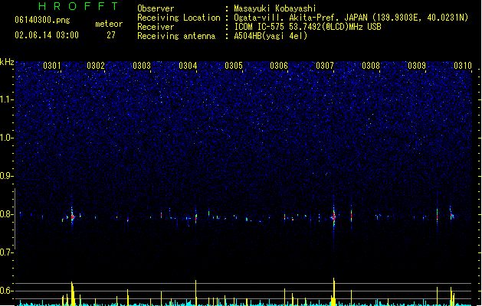482x306 pixels.
Task: Click the 0309 time marker
Action: pyautogui.click(x=417, y=66)
